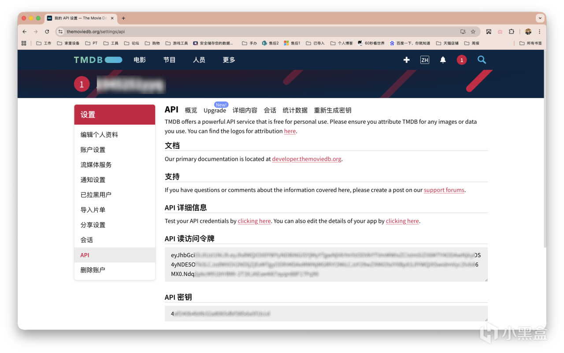Switch to the 详细内容 tab
This screenshot has width=564, height=353.
point(245,110)
